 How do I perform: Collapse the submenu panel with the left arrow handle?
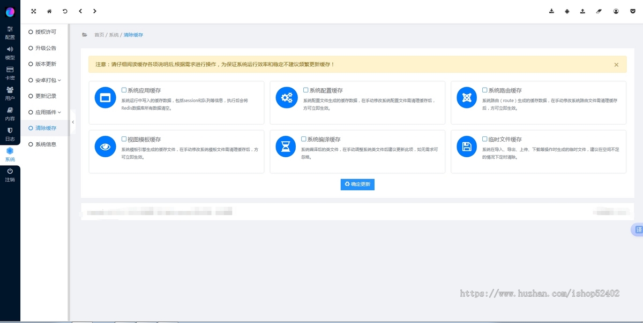(73, 122)
